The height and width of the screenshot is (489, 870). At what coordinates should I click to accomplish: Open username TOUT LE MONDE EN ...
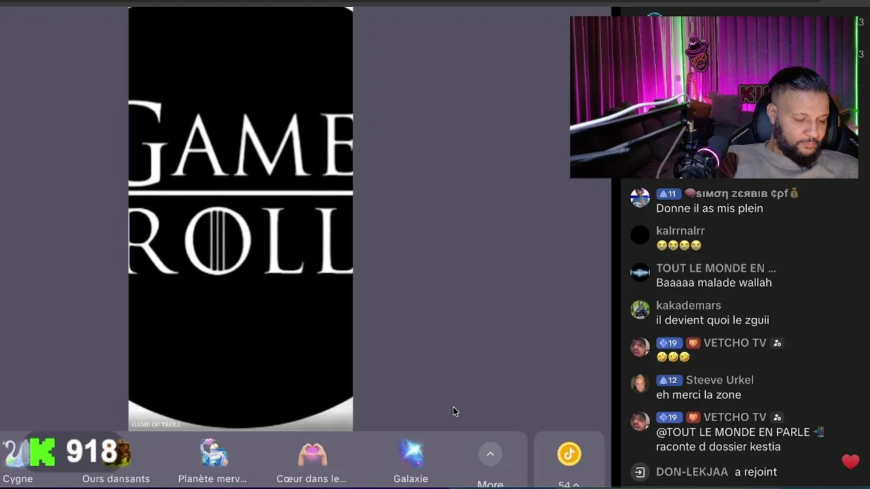click(x=716, y=268)
